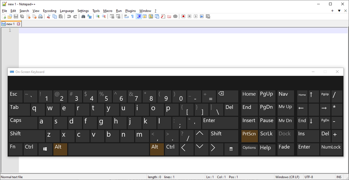Click the Zoom Out magnifier icon
The width and height of the screenshot is (349, 180).
[104, 16]
